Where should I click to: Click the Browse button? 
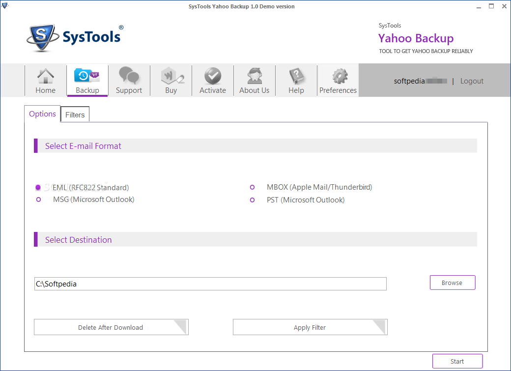452,283
